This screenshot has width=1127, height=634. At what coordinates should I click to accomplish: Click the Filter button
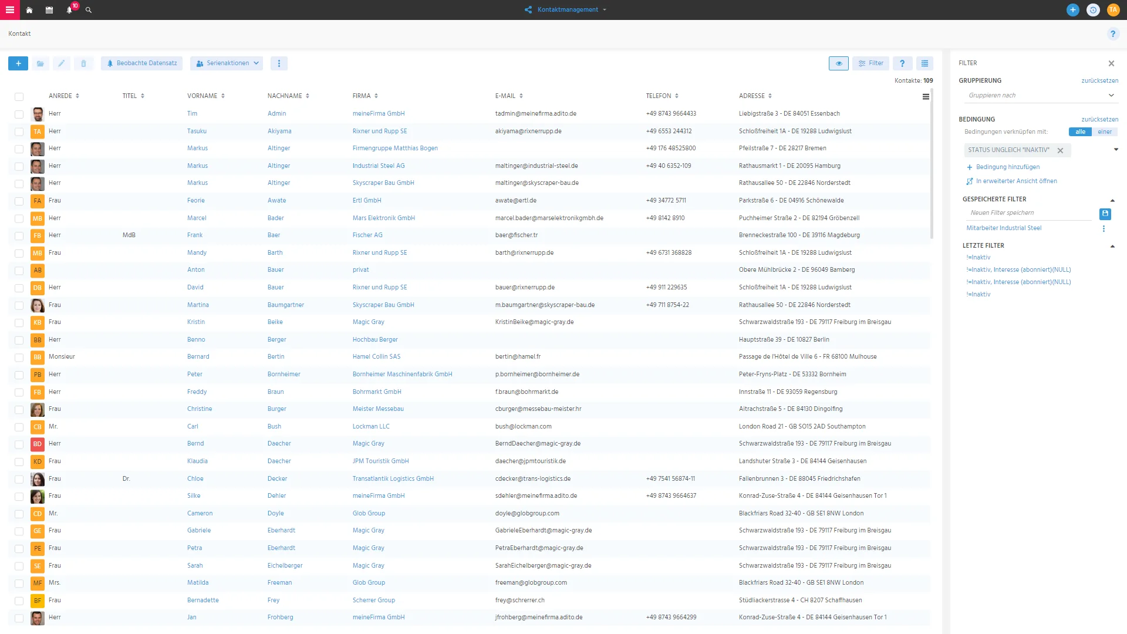[x=871, y=63]
